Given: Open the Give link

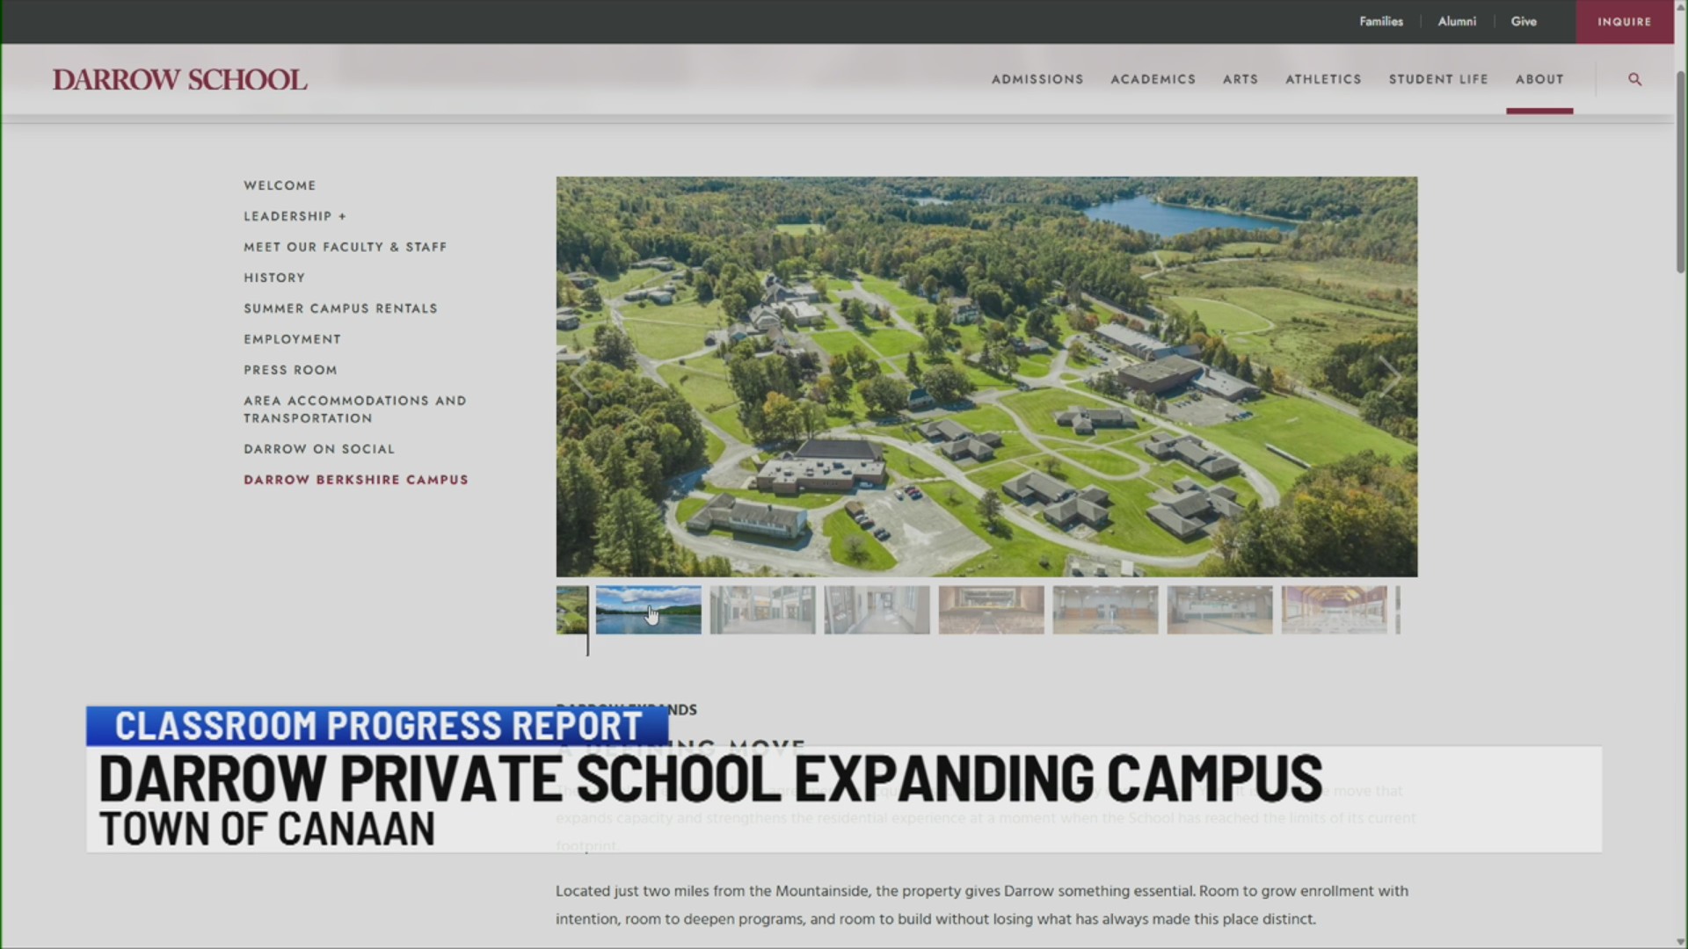Looking at the screenshot, I should click(x=1524, y=21).
